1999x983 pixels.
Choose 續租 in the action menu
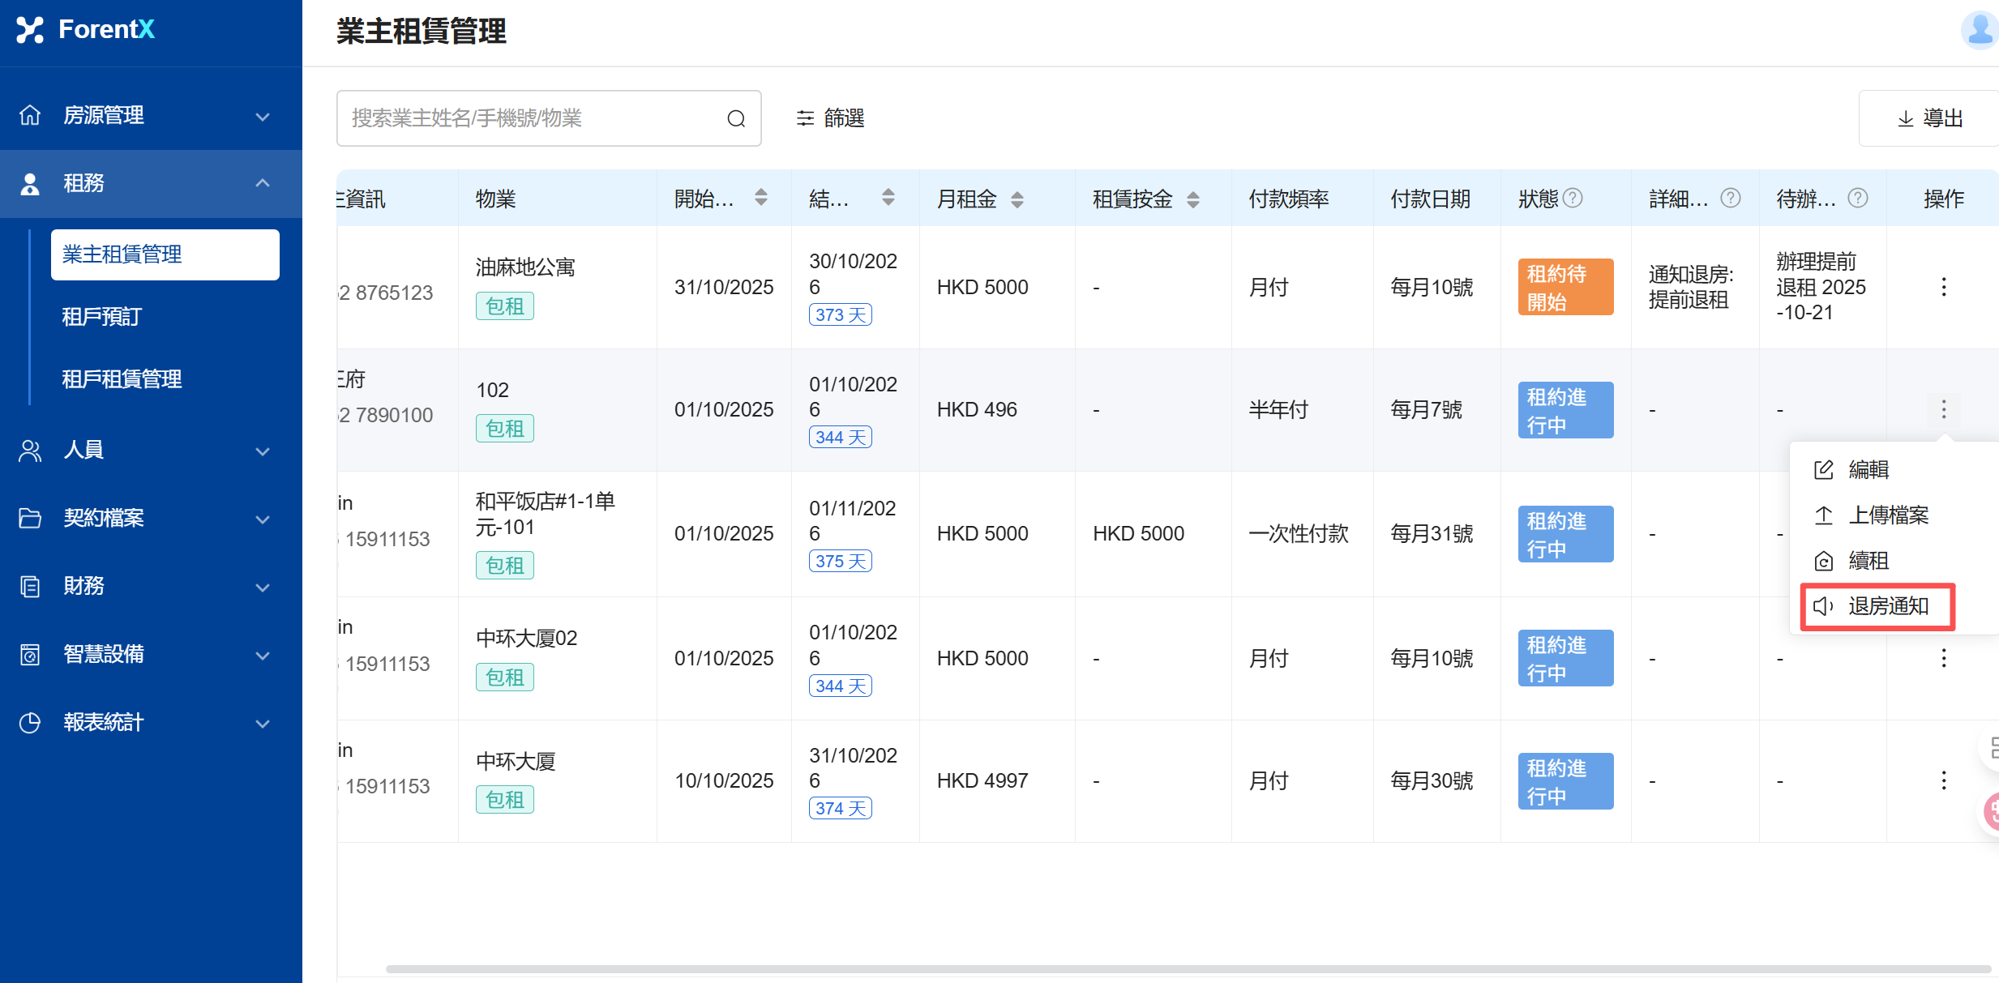pos(1868,561)
